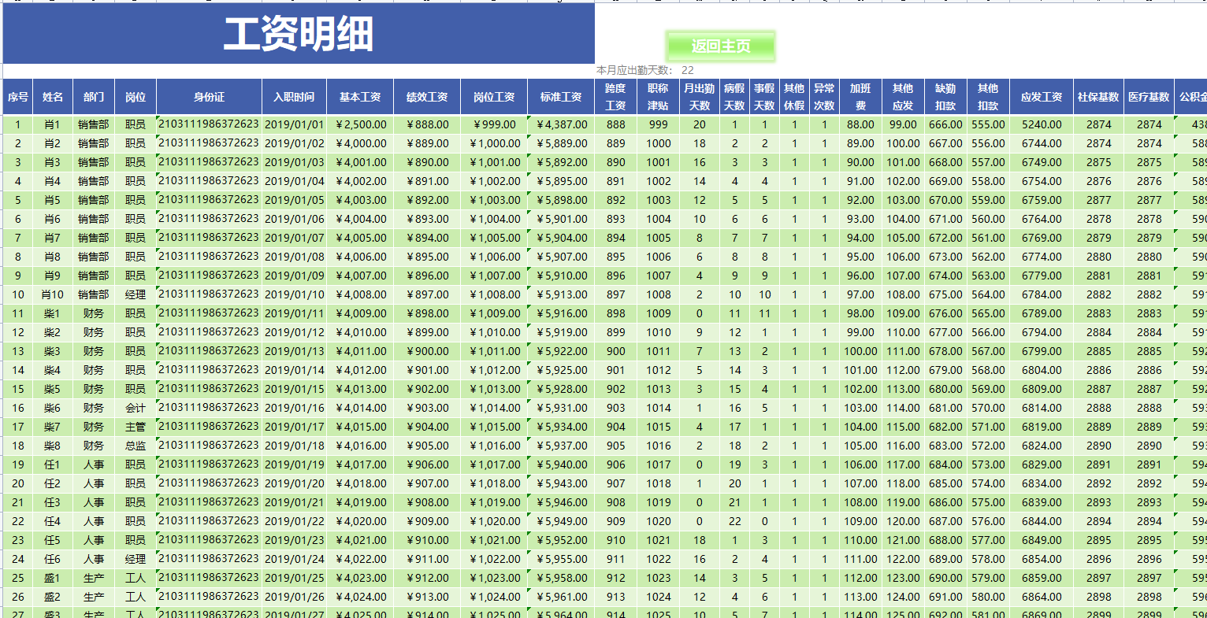Select the 加班费 column header
Image resolution: width=1207 pixels, height=618 pixels.
tap(860, 97)
